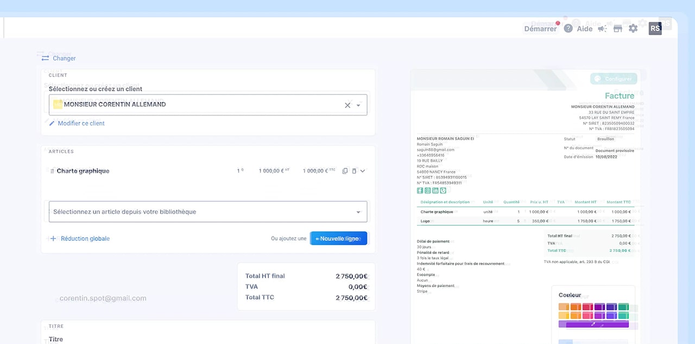The width and height of the screenshot is (695, 344).
Task: Open the RS user avatar menu
Action: point(655,28)
